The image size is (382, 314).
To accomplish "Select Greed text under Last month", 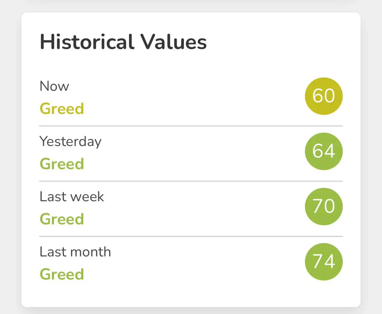I will tap(62, 274).
